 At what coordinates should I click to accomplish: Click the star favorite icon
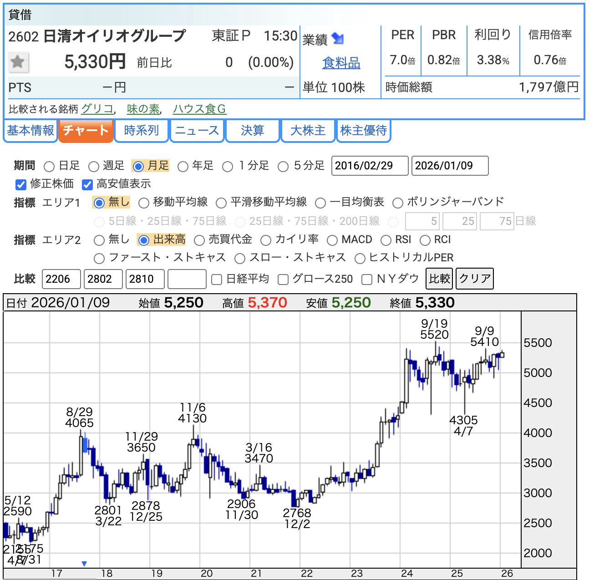18,62
